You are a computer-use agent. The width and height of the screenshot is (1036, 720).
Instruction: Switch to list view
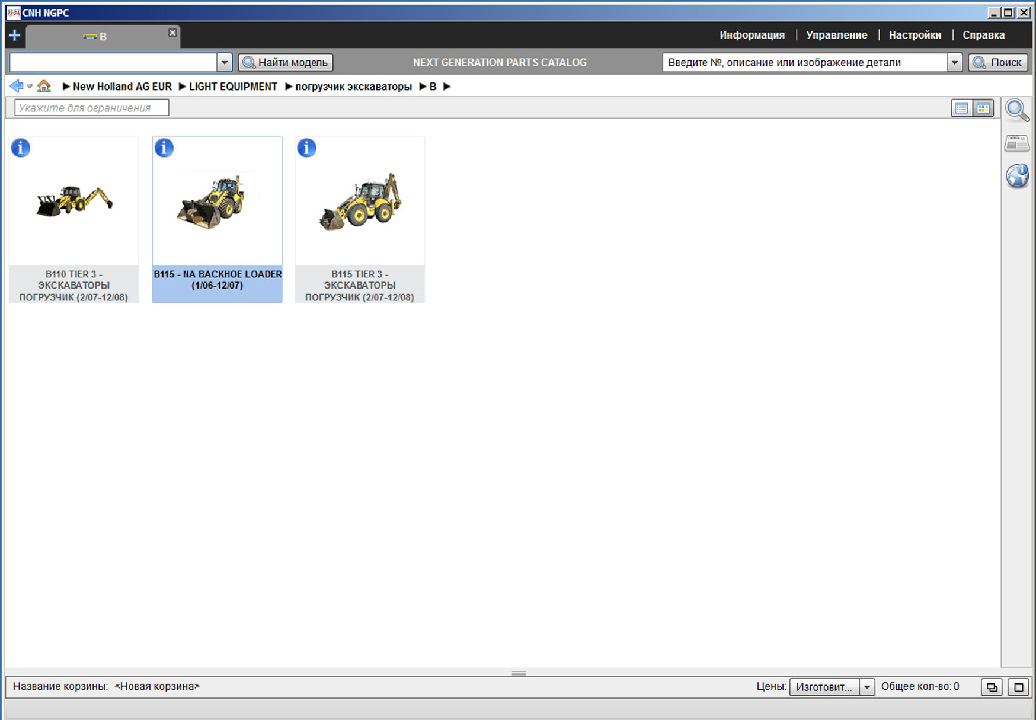(961, 108)
